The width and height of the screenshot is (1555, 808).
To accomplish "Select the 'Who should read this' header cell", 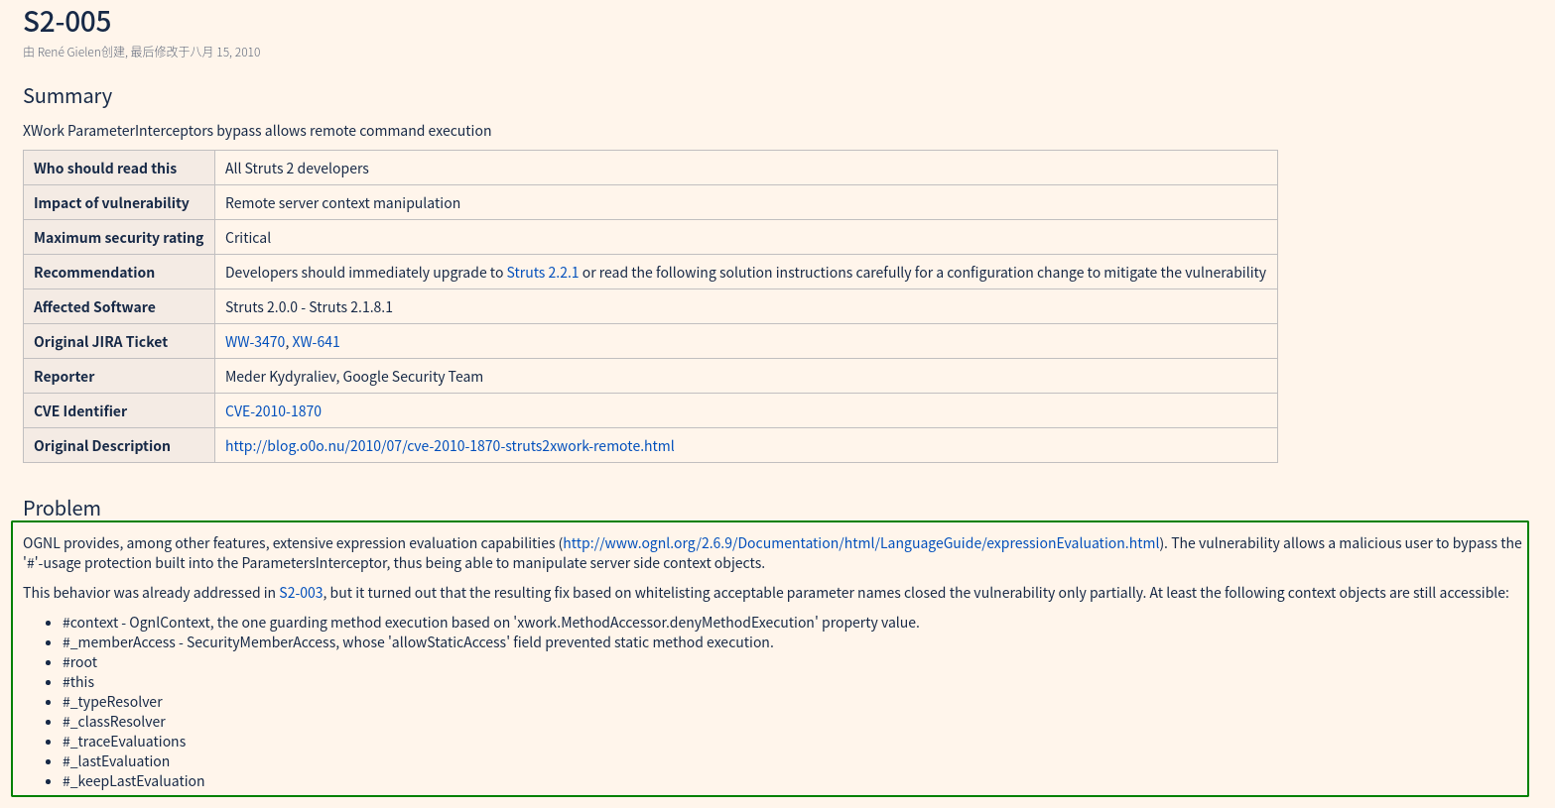I will 105,169.
